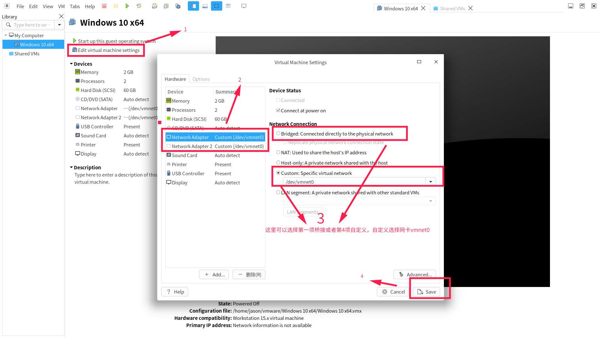Collapse the Description section
This screenshot has height=338, width=601.
[x=71, y=167]
